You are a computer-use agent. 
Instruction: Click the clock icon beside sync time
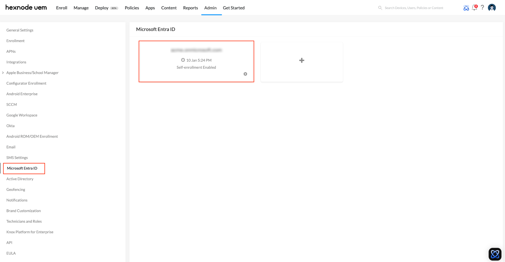pyautogui.click(x=183, y=60)
